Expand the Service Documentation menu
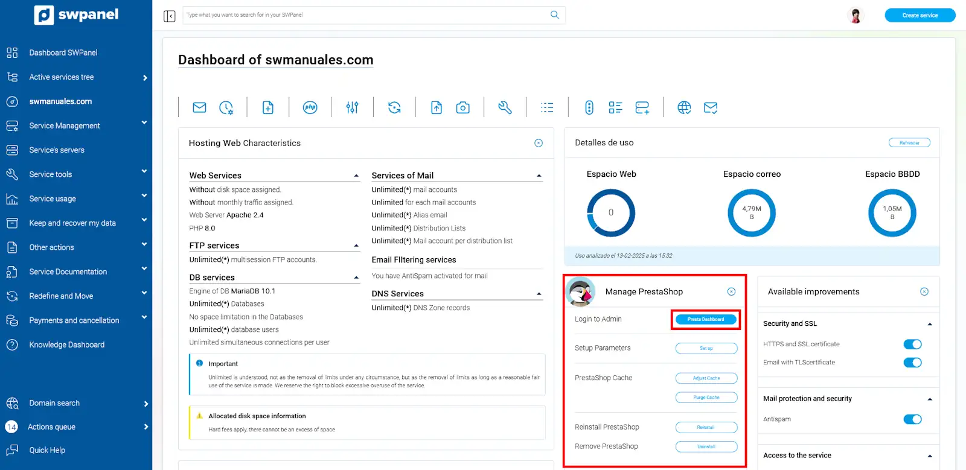 (144, 268)
